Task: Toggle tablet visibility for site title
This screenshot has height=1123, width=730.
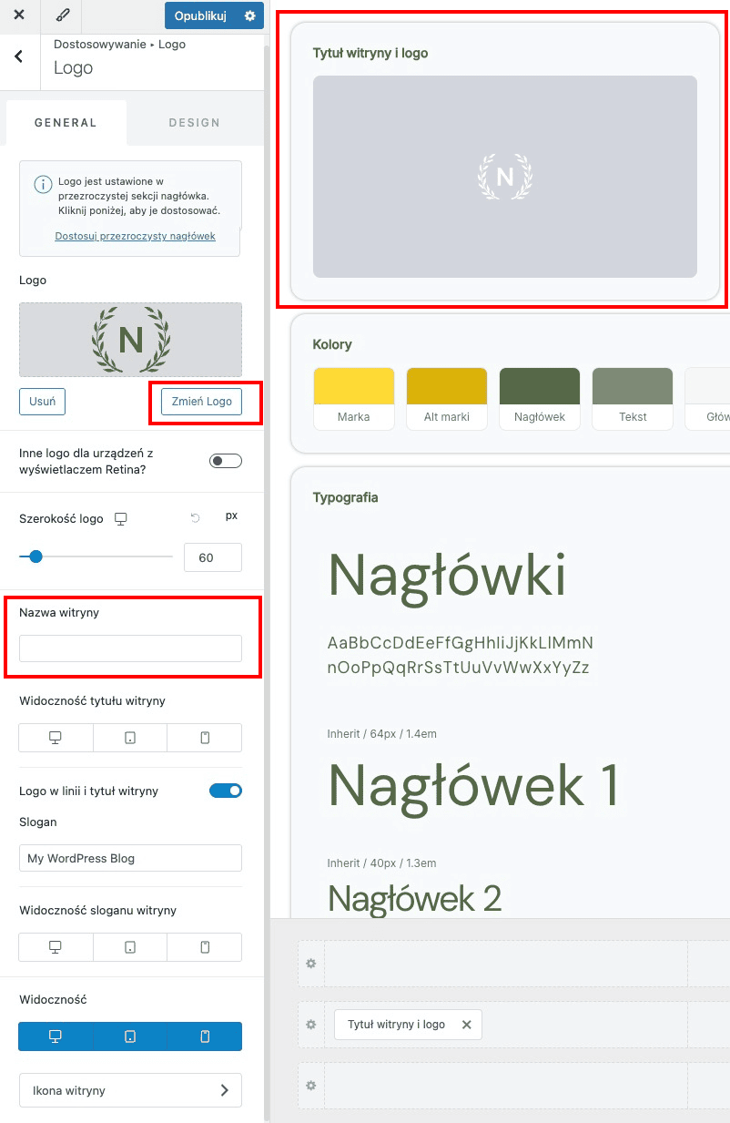Action: (x=130, y=738)
